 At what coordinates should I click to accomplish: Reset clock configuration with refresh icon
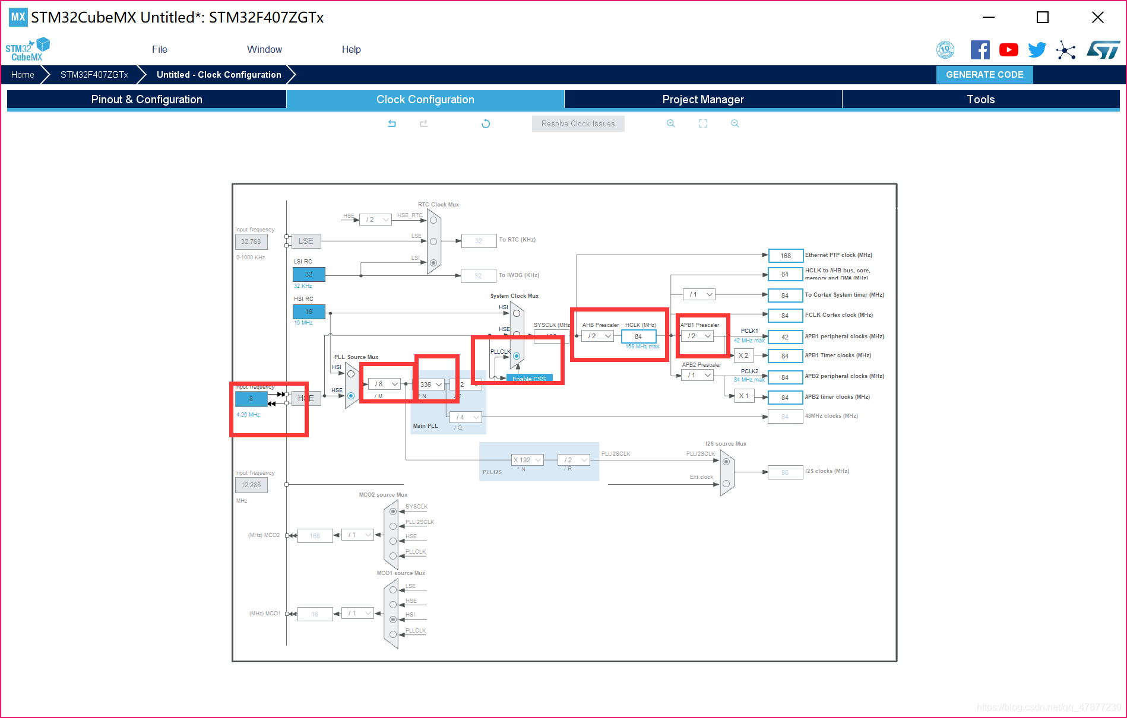click(486, 123)
